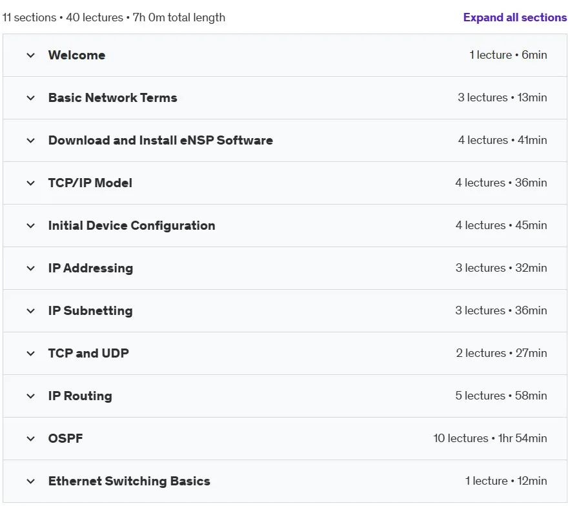Select the TCP and UDP heading

pyautogui.click(x=88, y=353)
